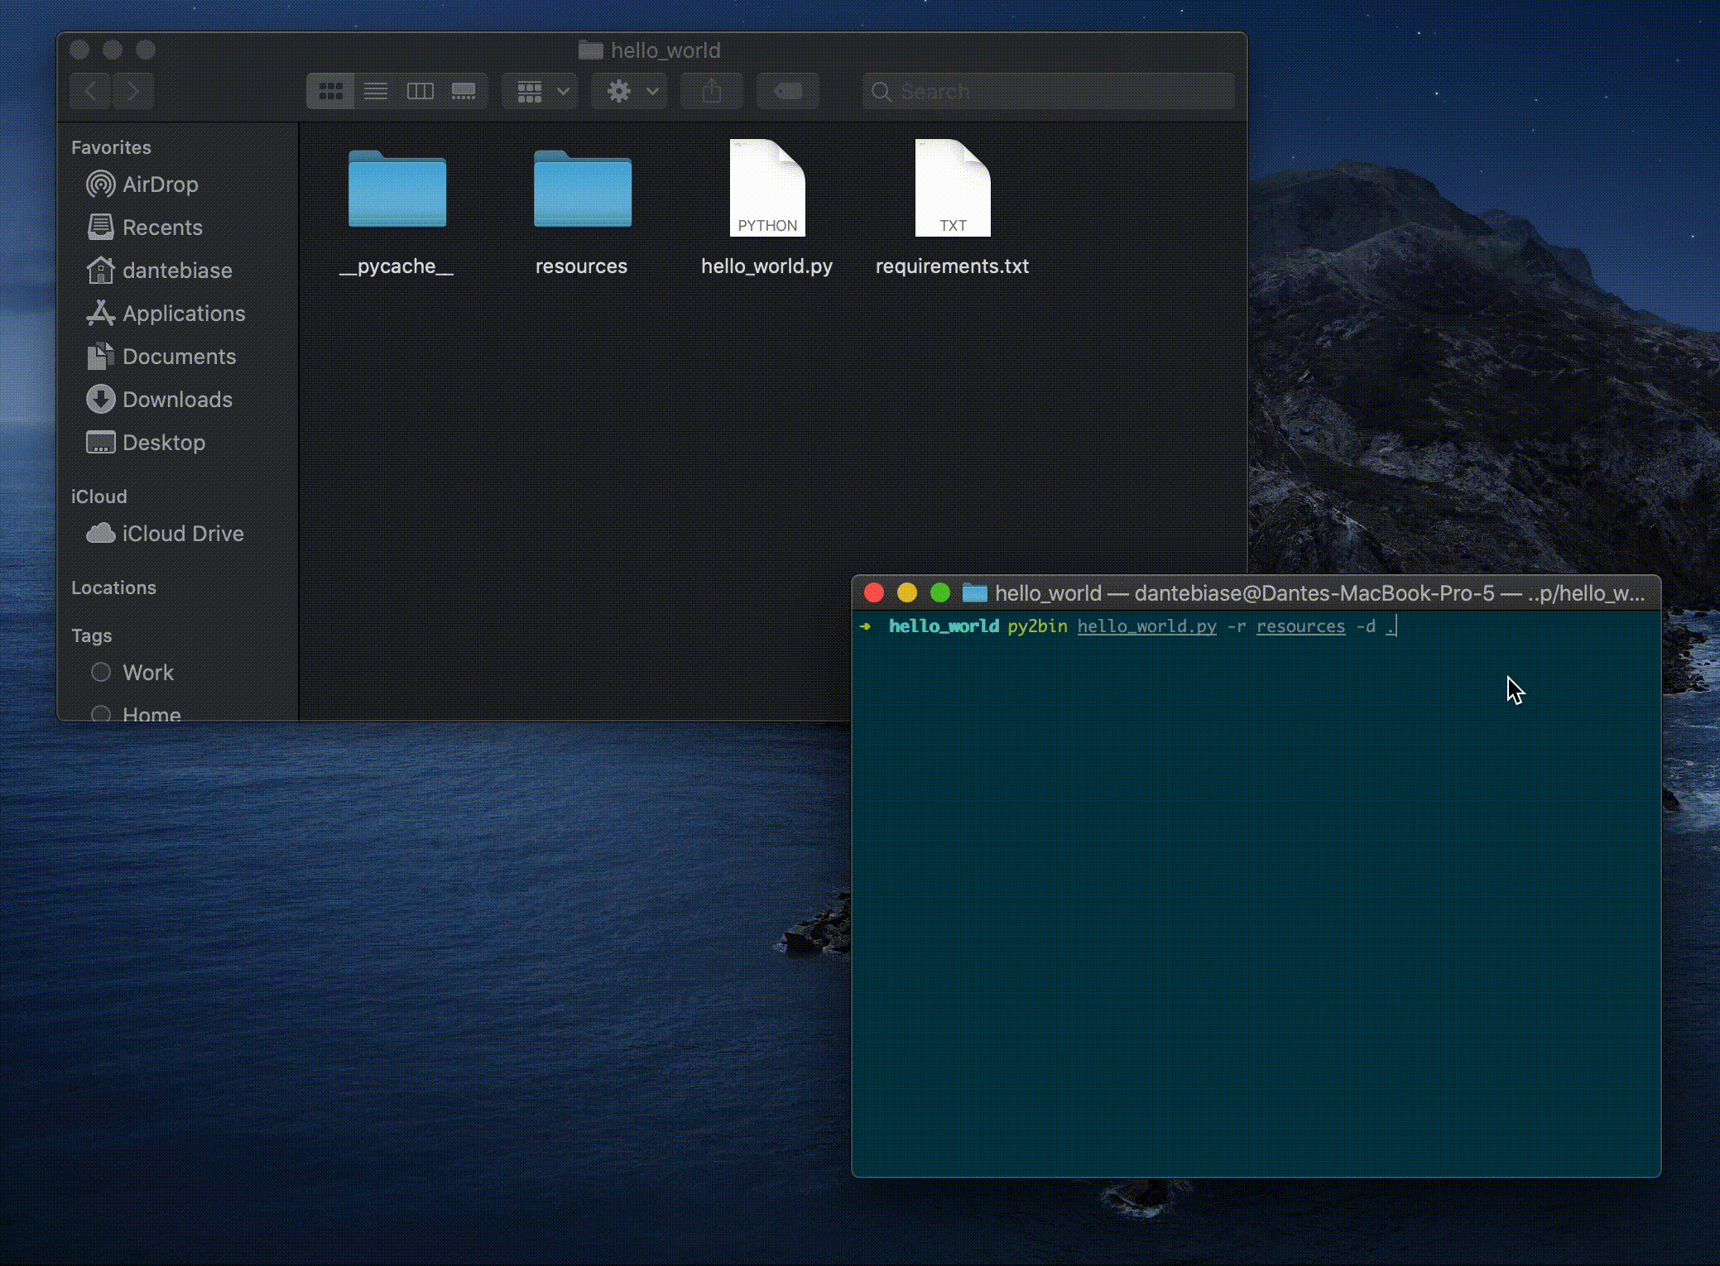The width and height of the screenshot is (1720, 1266).
Task: Open the group-by arrangement dropdown
Action: (541, 91)
